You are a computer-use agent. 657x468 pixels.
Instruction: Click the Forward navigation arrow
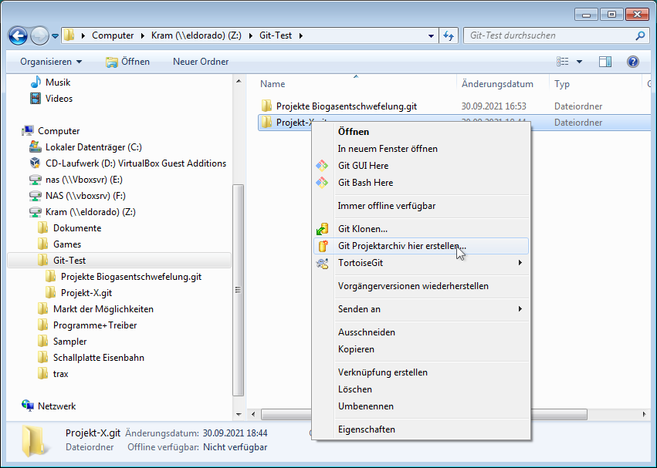tap(40, 36)
